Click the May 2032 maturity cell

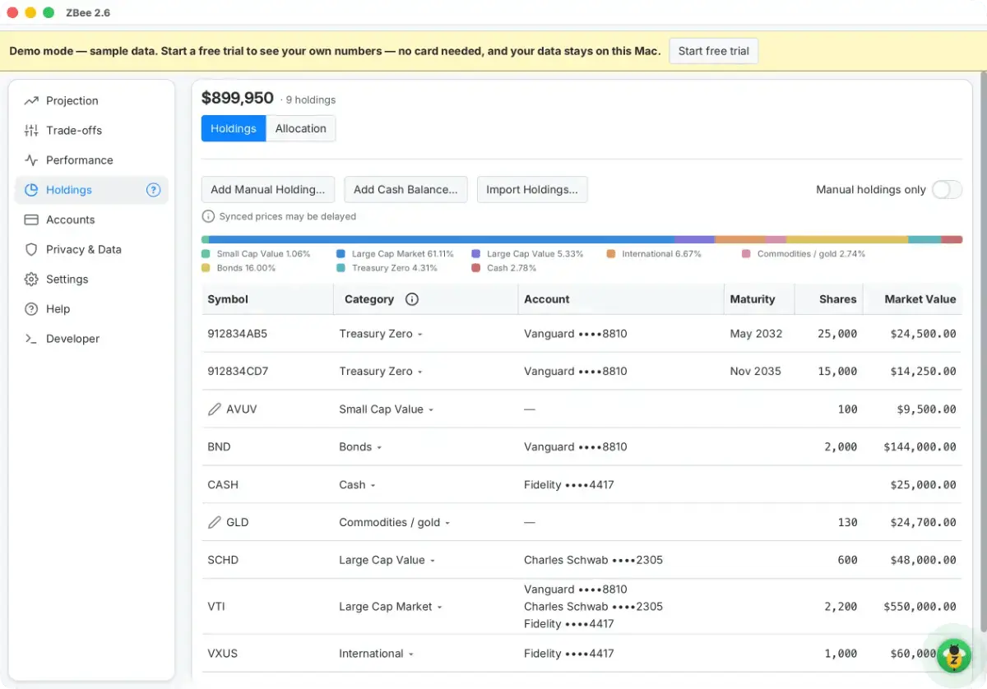click(x=756, y=334)
